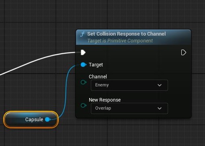Click the input execution pin
Screen dimensions: 205x146
point(83,52)
